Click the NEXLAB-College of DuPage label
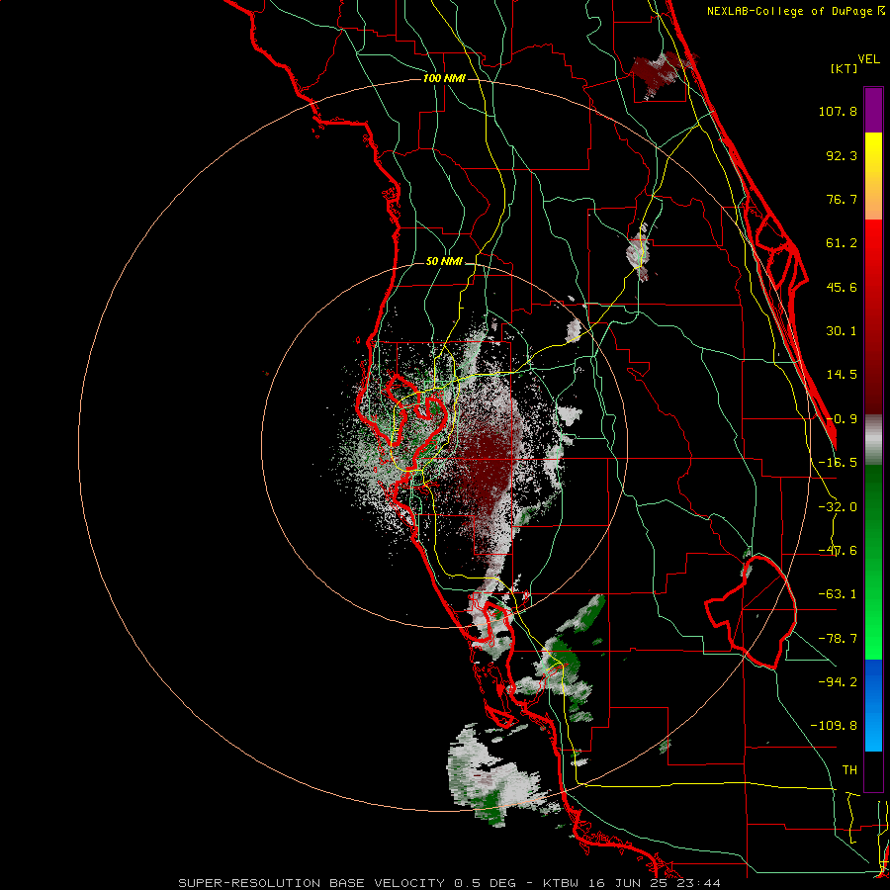 (795, 11)
